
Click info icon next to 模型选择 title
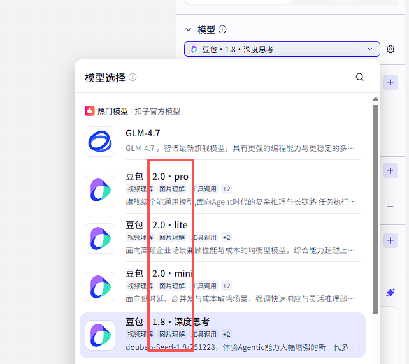pos(133,78)
